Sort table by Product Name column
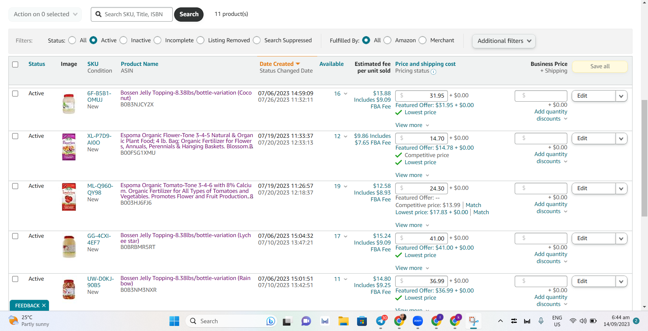648x331 pixels. pos(139,64)
